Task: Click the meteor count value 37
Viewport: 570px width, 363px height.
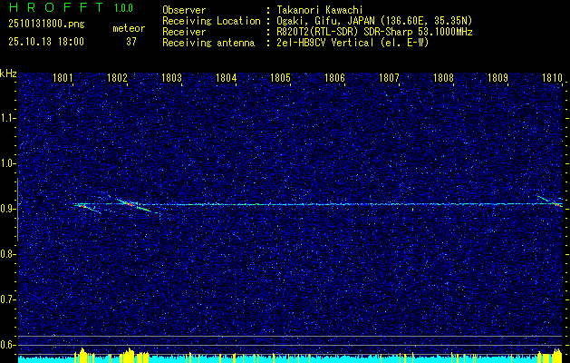Action: coord(131,42)
